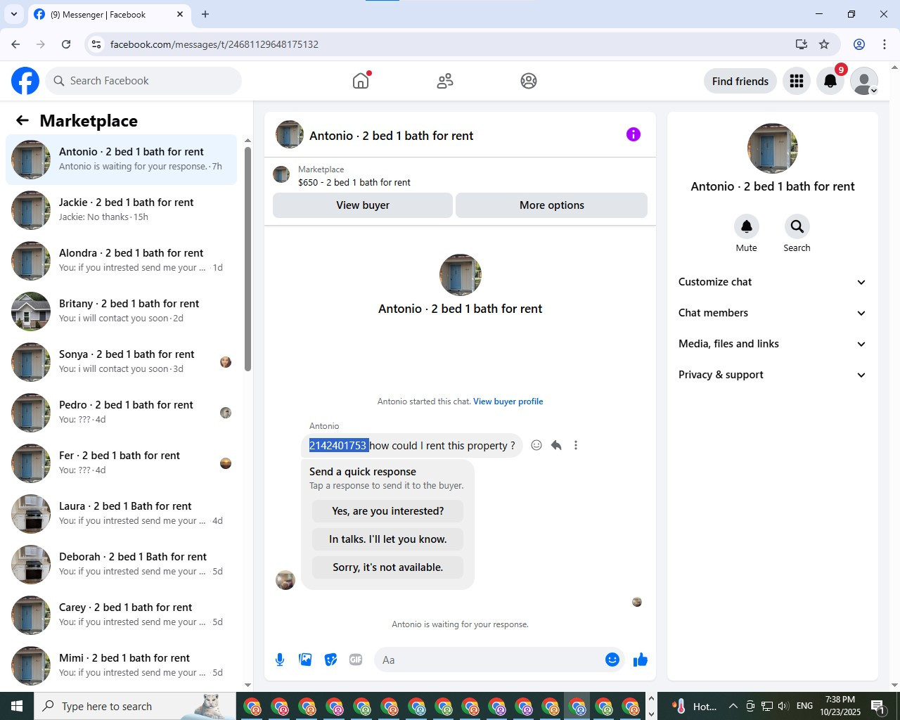Choose a GIF with the GIF icon
This screenshot has width=900, height=720.
[x=356, y=660]
